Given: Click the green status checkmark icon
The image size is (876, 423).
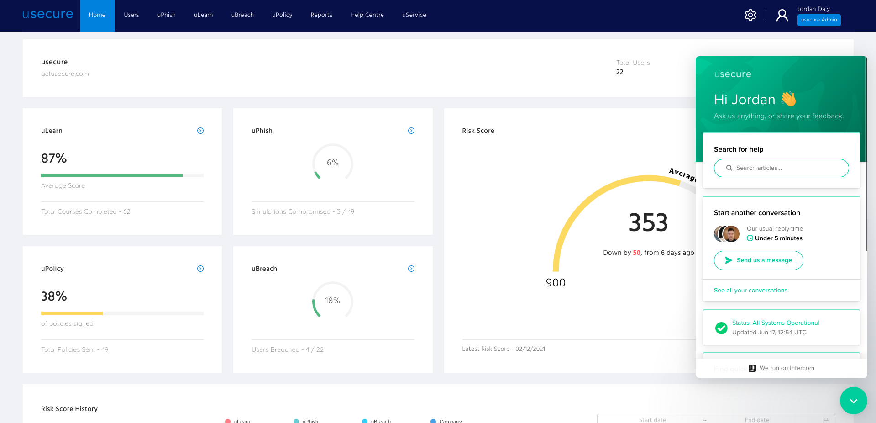Looking at the screenshot, I should pyautogui.click(x=721, y=328).
